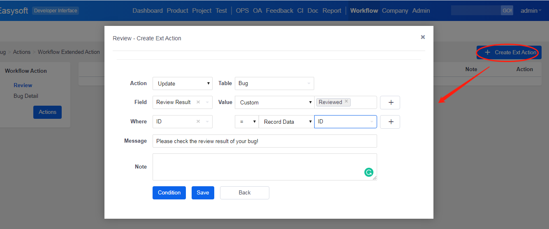The width and height of the screenshot is (549, 229).
Task: Add another Field row with plus button
Action: [x=390, y=102]
